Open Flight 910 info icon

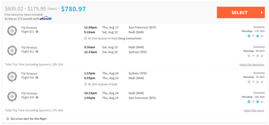pos(37,78)
